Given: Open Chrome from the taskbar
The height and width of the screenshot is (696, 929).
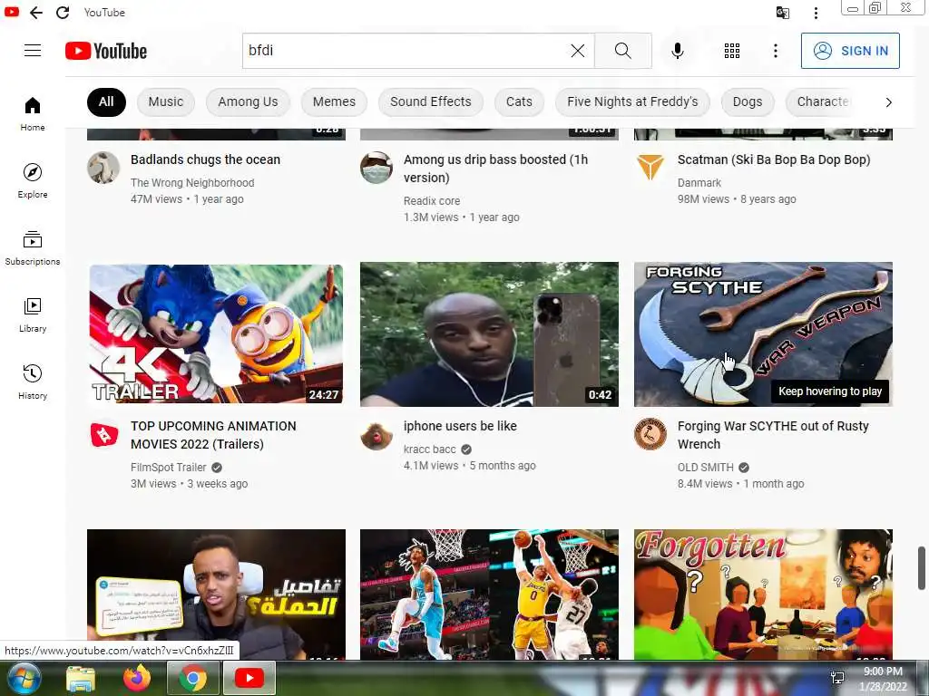Looking at the screenshot, I should 192,678.
